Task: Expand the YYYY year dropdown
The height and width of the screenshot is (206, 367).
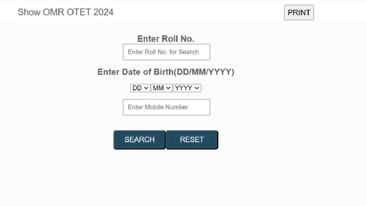Action: [x=187, y=88]
